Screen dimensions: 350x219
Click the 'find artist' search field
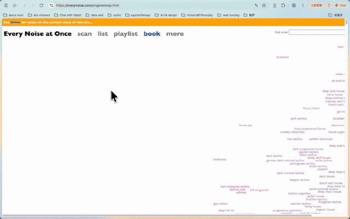pyautogui.click(x=317, y=32)
